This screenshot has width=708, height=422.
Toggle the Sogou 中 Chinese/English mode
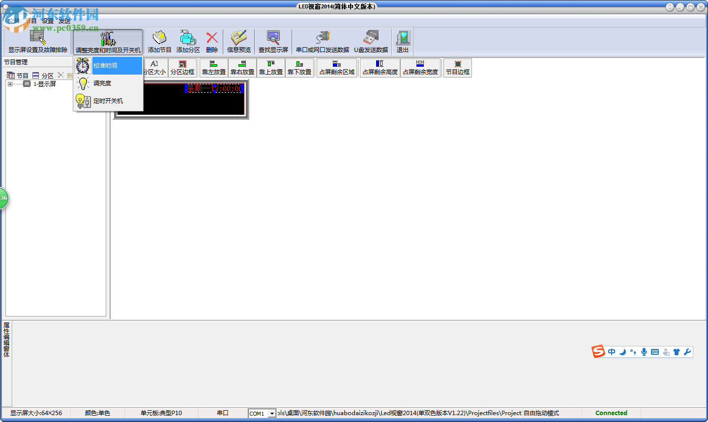pos(612,352)
